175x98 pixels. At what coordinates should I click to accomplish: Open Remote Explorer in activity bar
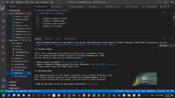coord(3,40)
